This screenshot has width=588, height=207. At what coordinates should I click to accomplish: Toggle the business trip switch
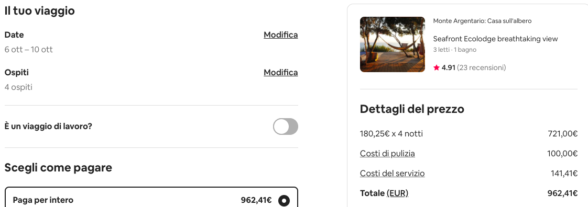pos(286,126)
